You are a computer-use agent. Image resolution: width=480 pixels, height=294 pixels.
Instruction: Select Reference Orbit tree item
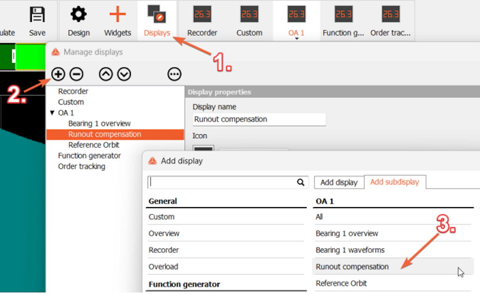click(x=94, y=145)
